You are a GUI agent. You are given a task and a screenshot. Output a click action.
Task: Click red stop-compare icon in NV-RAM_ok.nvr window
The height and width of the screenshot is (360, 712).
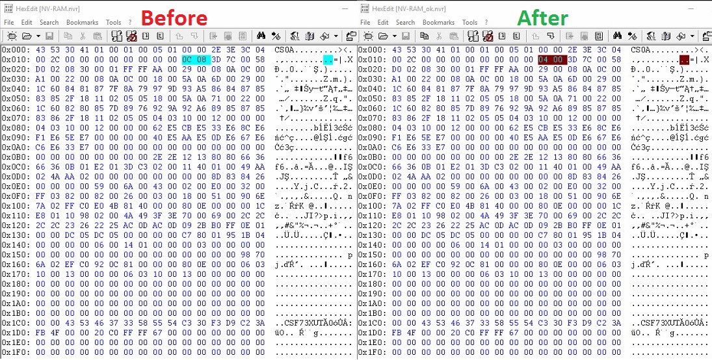click(x=488, y=36)
